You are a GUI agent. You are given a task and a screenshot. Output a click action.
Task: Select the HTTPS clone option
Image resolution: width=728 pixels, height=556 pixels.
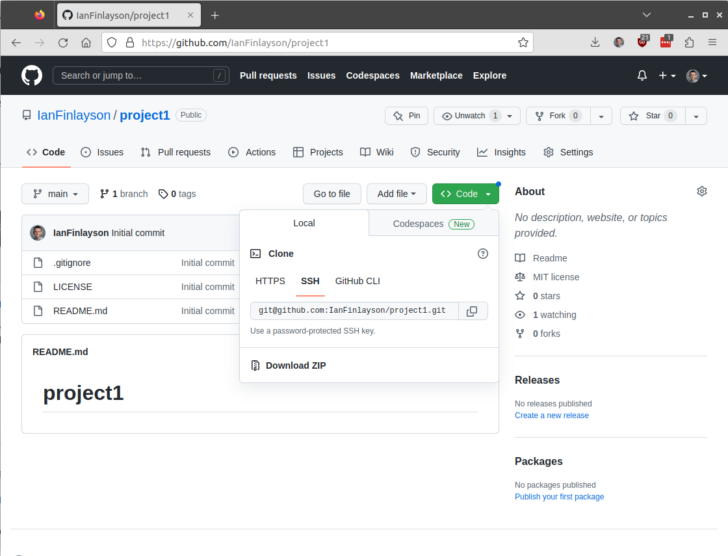[x=270, y=281]
